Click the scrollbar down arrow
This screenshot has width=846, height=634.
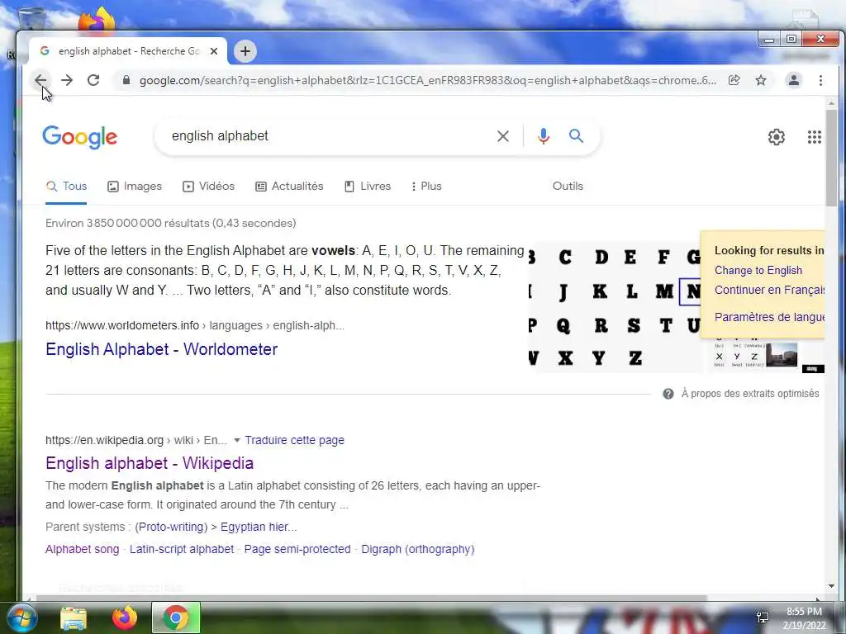831,587
